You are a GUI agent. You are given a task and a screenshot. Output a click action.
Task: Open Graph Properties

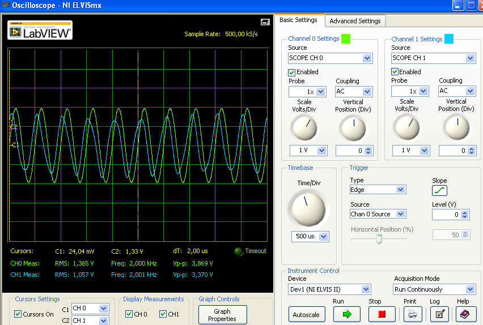(222, 315)
